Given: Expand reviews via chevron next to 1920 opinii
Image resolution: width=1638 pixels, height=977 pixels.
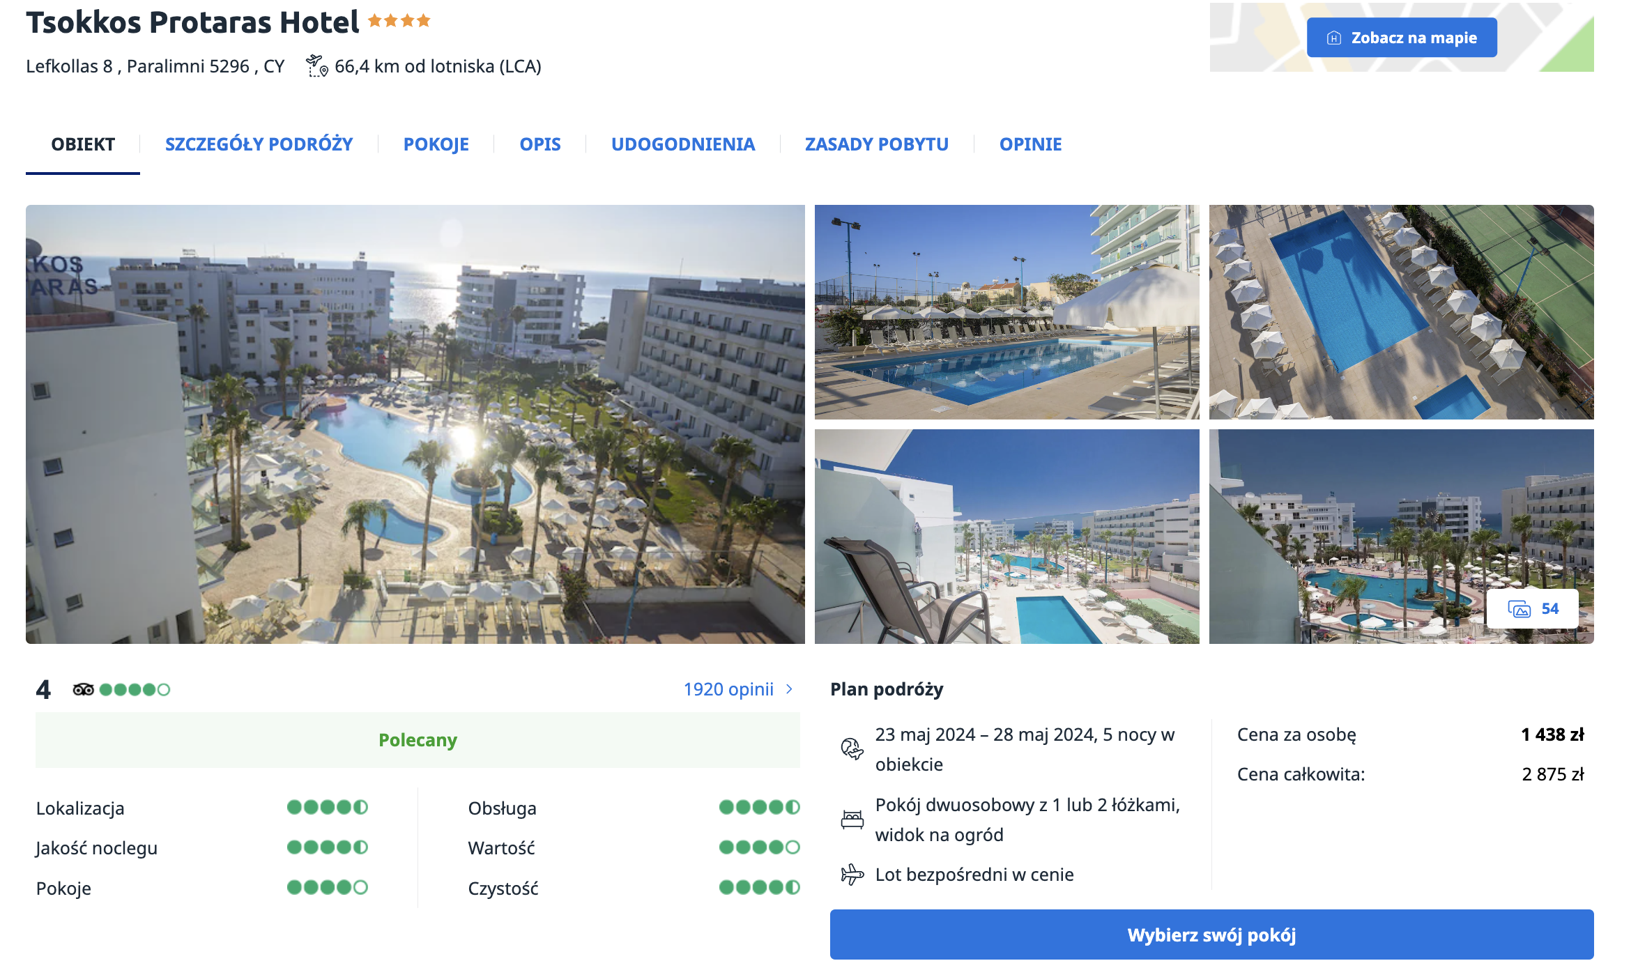Looking at the screenshot, I should pos(789,689).
